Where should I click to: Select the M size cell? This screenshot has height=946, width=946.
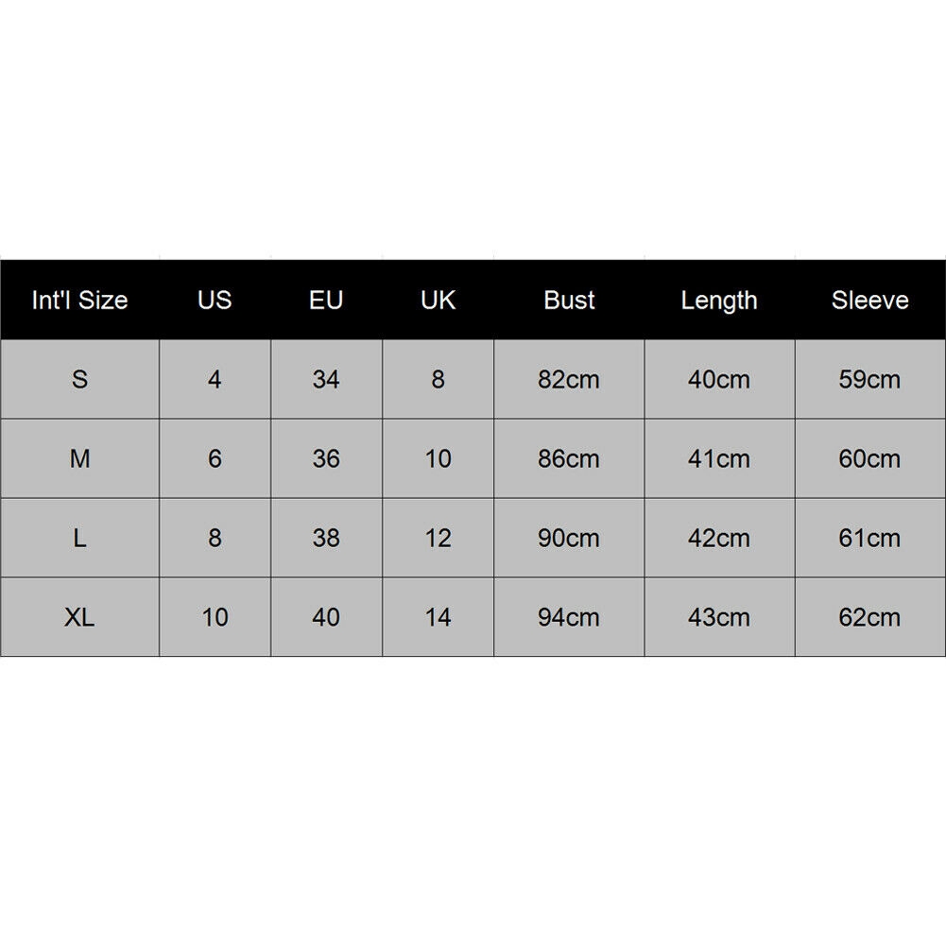79,459
